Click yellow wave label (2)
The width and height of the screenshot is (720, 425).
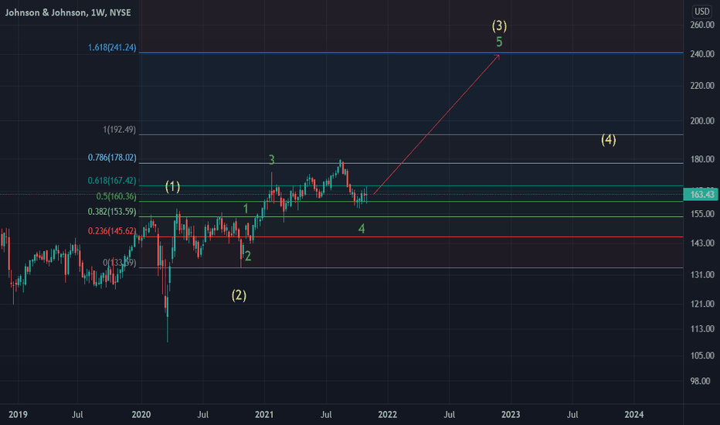pyautogui.click(x=239, y=295)
